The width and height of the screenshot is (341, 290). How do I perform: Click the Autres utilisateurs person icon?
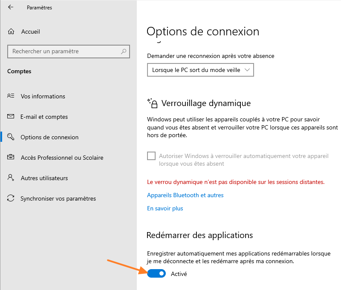point(11,178)
